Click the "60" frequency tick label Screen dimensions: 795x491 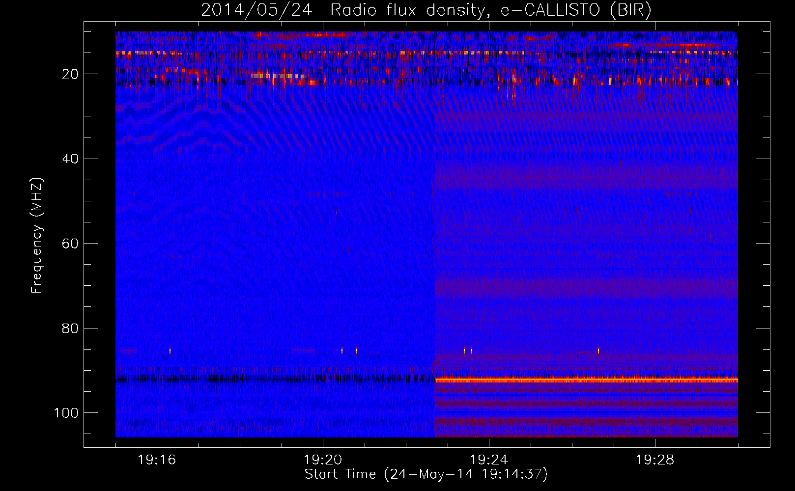pos(71,244)
